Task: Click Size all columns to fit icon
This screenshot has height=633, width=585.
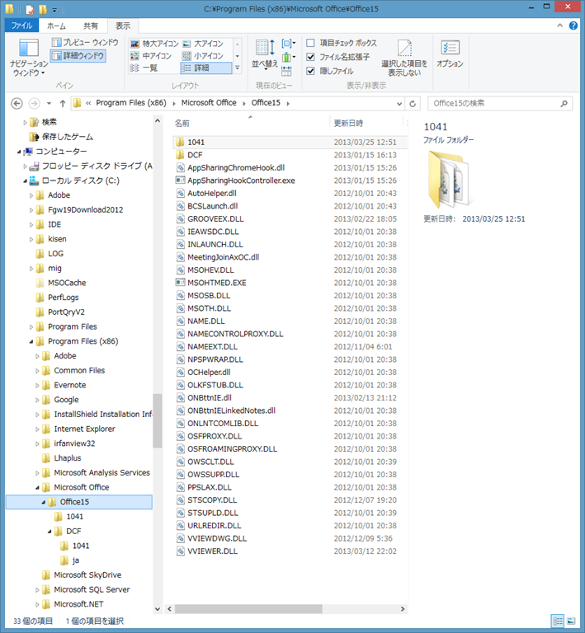Action: coord(286,72)
